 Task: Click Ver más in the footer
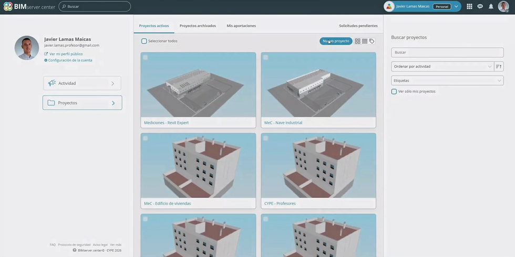pyautogui.click(x=116, y=245)
